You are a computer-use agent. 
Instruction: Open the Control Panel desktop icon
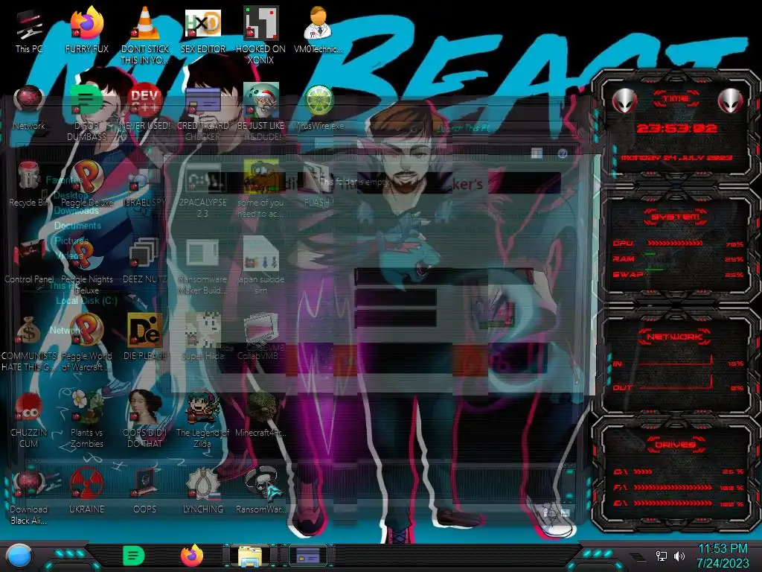tap(29, 261)
